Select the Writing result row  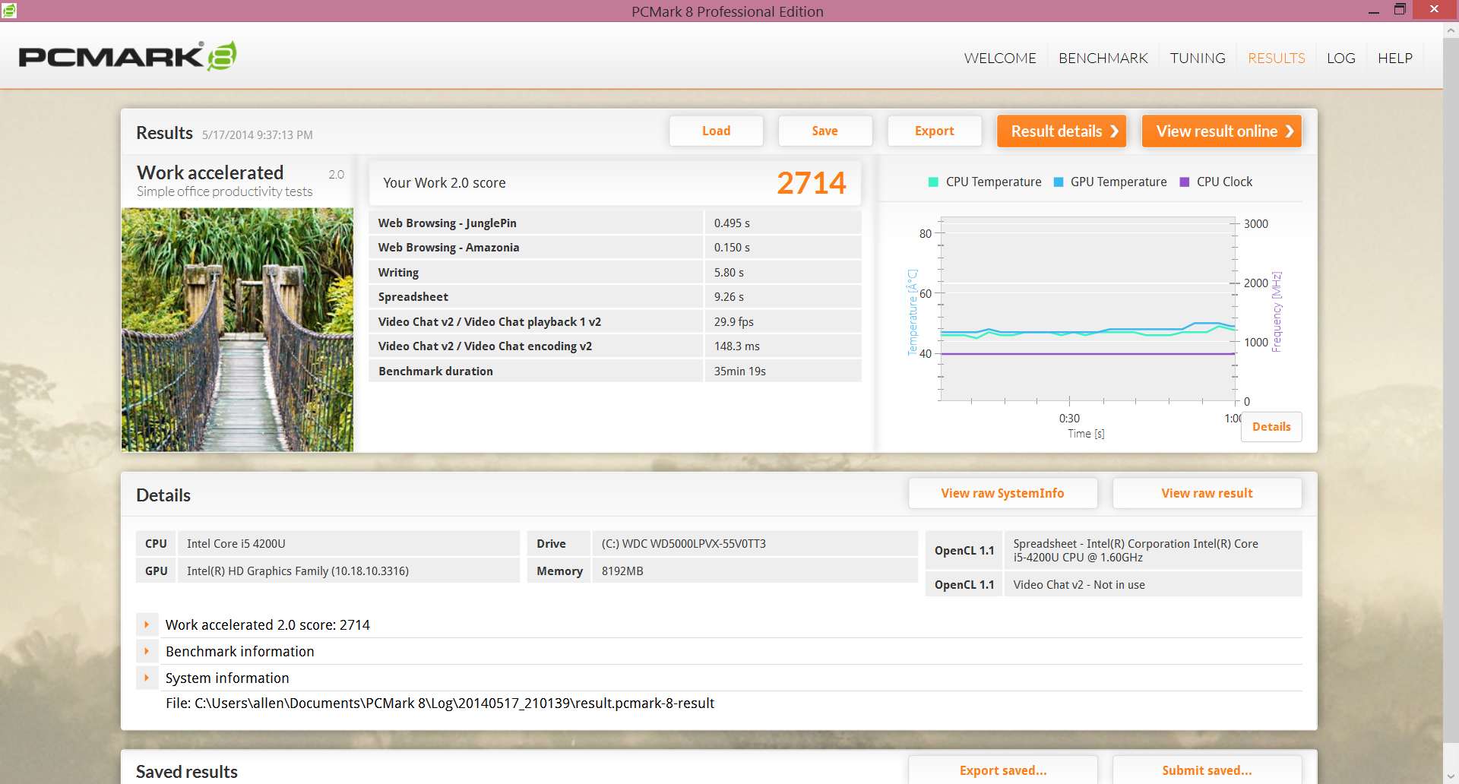pyautogui.click(x=615, y=272)
